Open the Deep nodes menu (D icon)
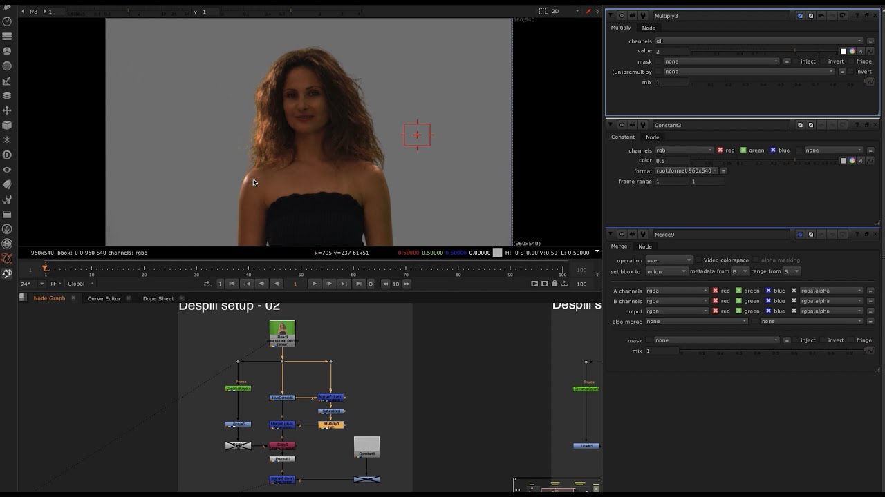The height and width of the screenshot is (497, 885). 8,155
